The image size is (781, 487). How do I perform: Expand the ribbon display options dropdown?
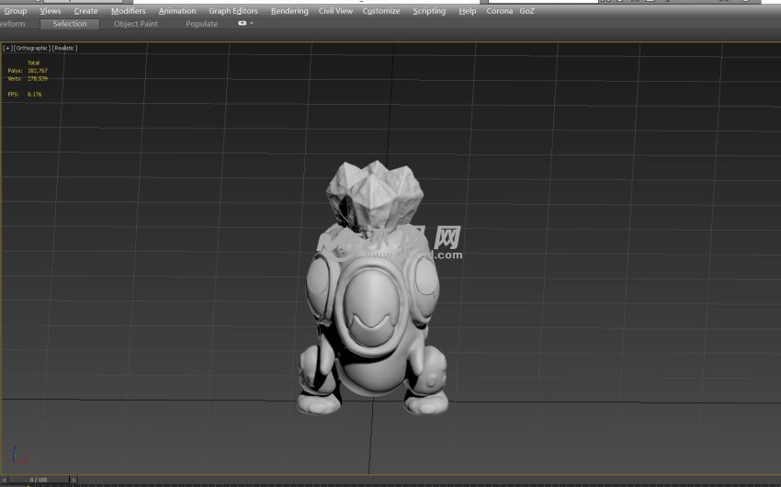coord(245,24)
